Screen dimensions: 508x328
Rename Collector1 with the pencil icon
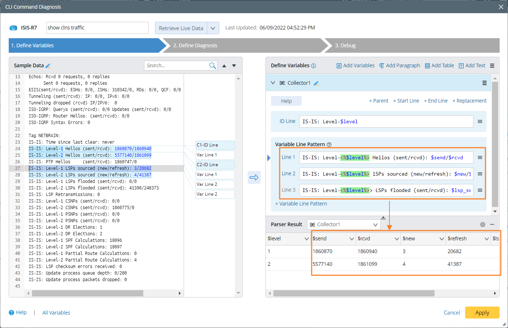[316, 83]
